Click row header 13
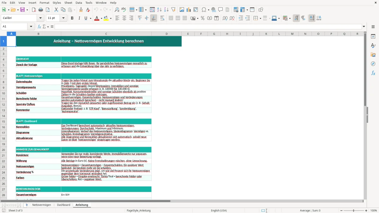The image size is (379, 213). [x=3, y=110]
